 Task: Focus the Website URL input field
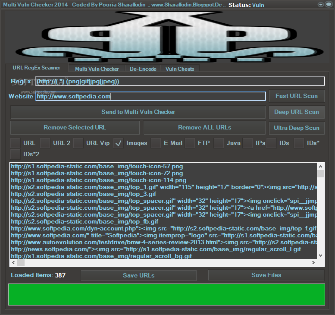(150, 96)
